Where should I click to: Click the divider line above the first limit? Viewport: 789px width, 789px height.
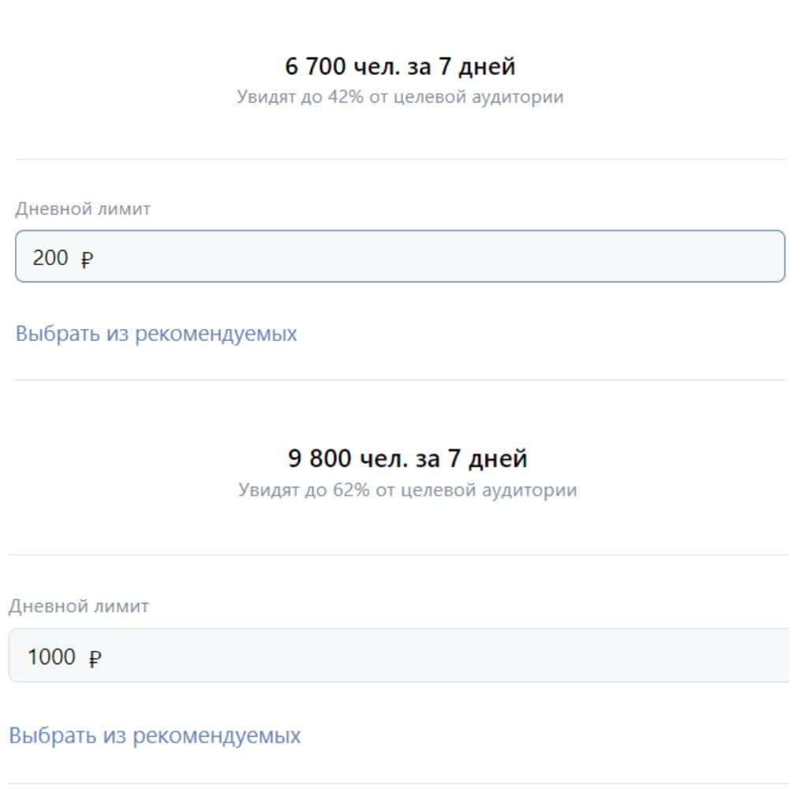click(x=394, y=157)
